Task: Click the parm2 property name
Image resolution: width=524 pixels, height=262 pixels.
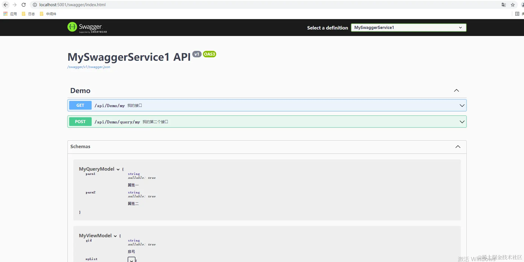Action: [x=91, y=193]
